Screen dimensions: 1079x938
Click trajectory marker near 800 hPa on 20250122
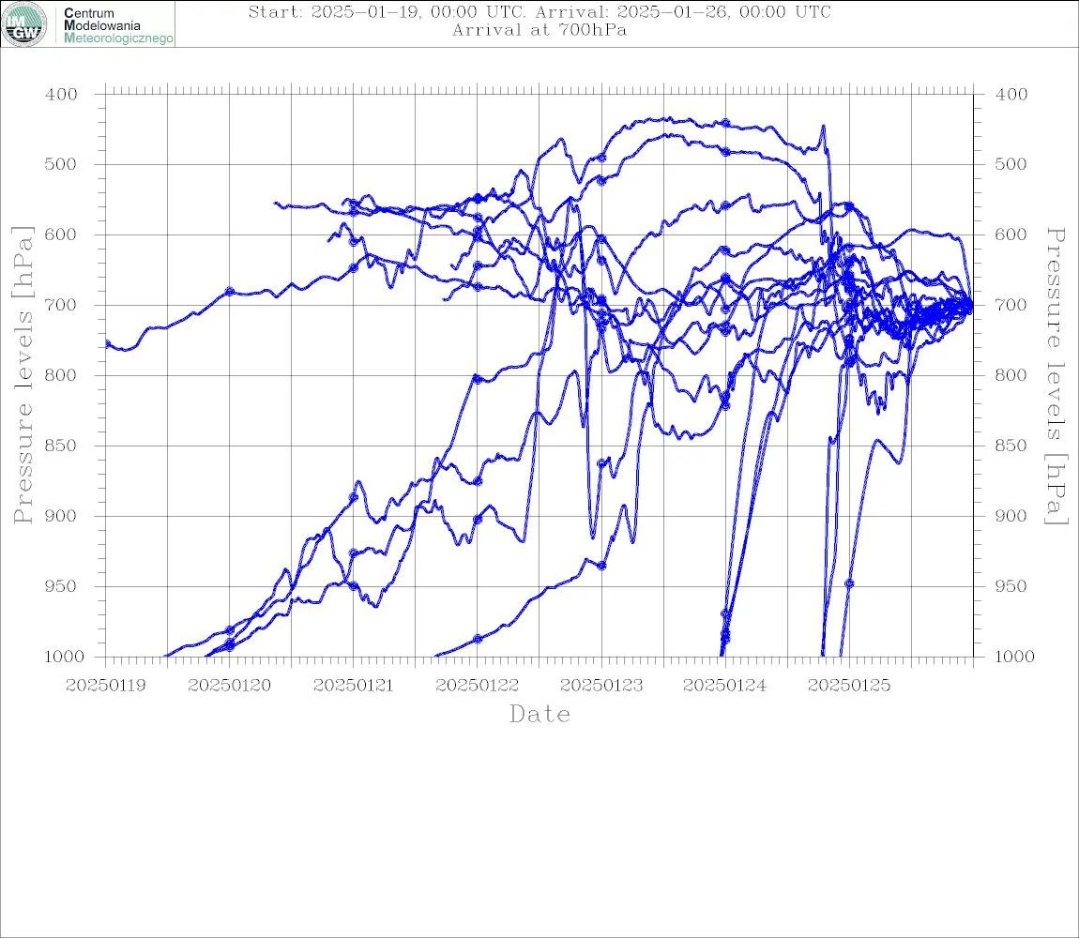pyautogui.click(x=478, y=379)
